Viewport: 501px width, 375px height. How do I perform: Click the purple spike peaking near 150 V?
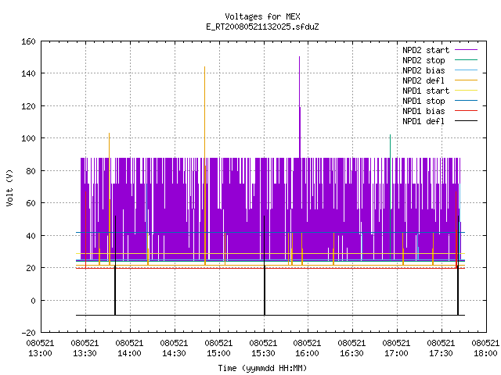(299, 105)
